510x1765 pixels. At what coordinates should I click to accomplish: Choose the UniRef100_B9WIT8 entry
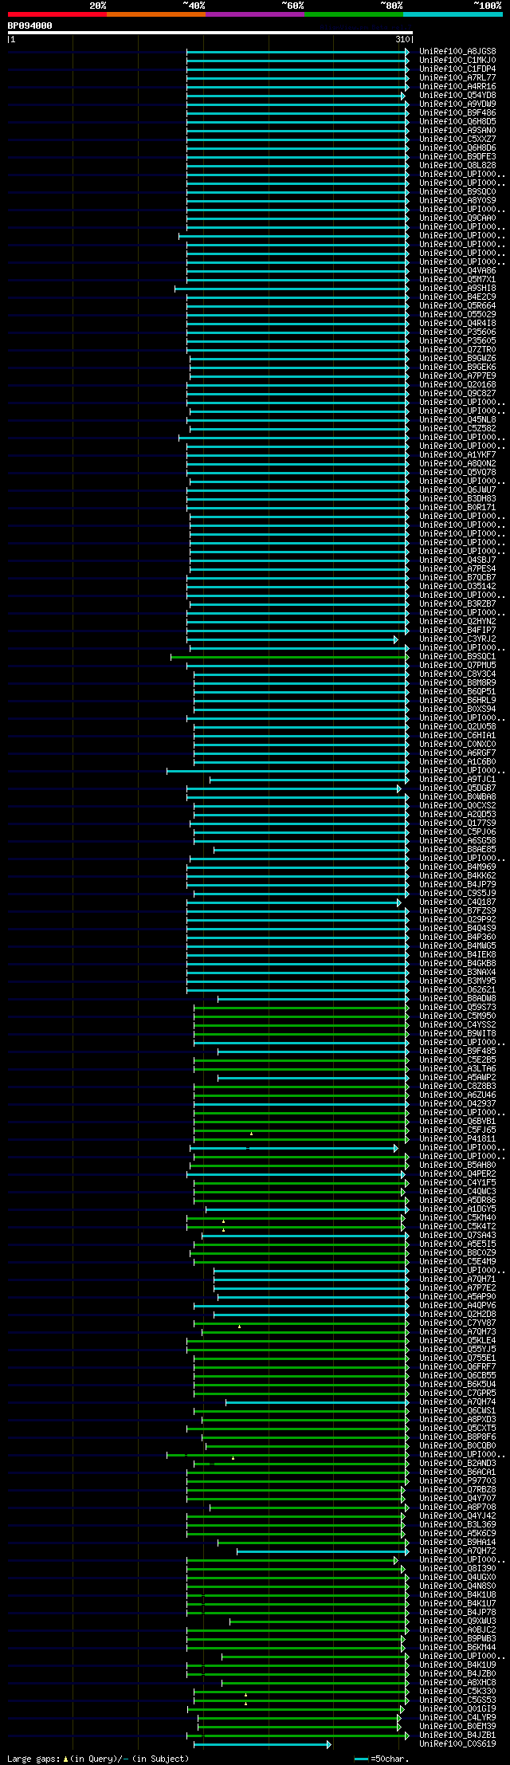point(457,1033)
